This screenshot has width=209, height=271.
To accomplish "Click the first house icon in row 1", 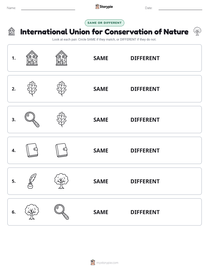I will 32,58.
